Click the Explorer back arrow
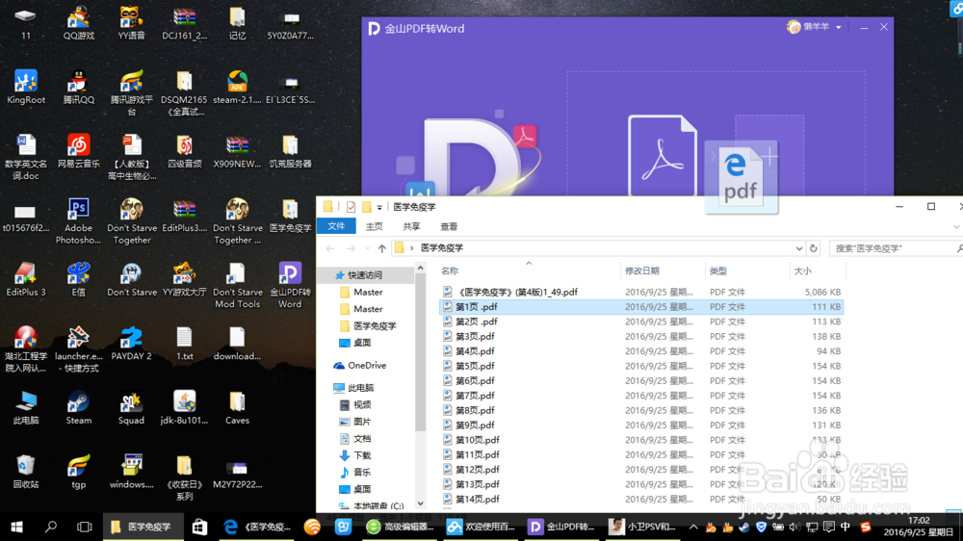963x541 pixels. pyautogui.click(x=330, y=248)
